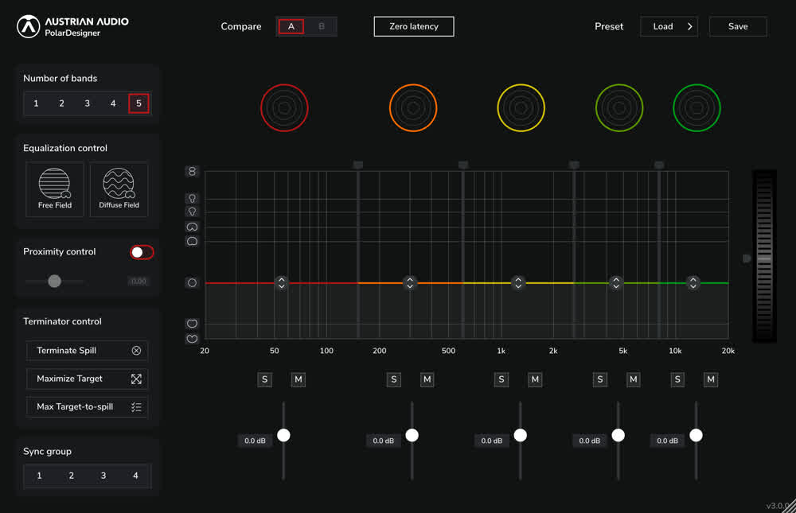Select the Free Field equalization icon

click(x=55, y=188)
